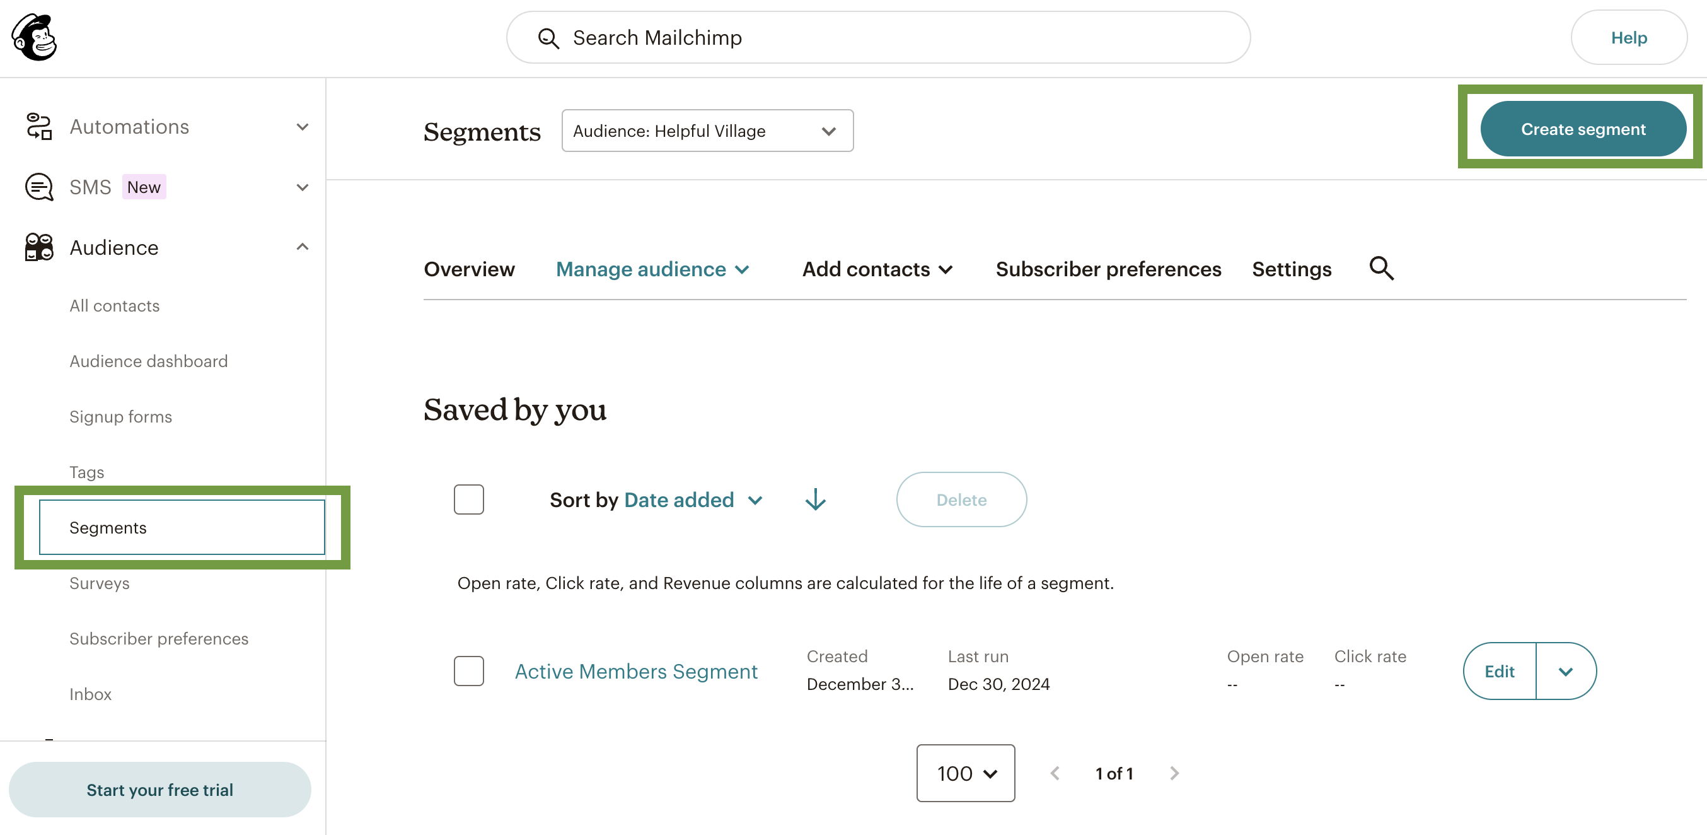The width and height of the screenshot is (1707, 835).
Task: Change the 100 per page selector
Action: [966, 773]
